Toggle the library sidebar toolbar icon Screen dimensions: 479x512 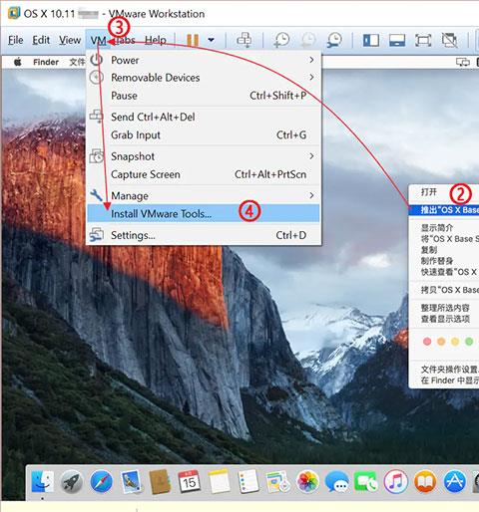371,40
